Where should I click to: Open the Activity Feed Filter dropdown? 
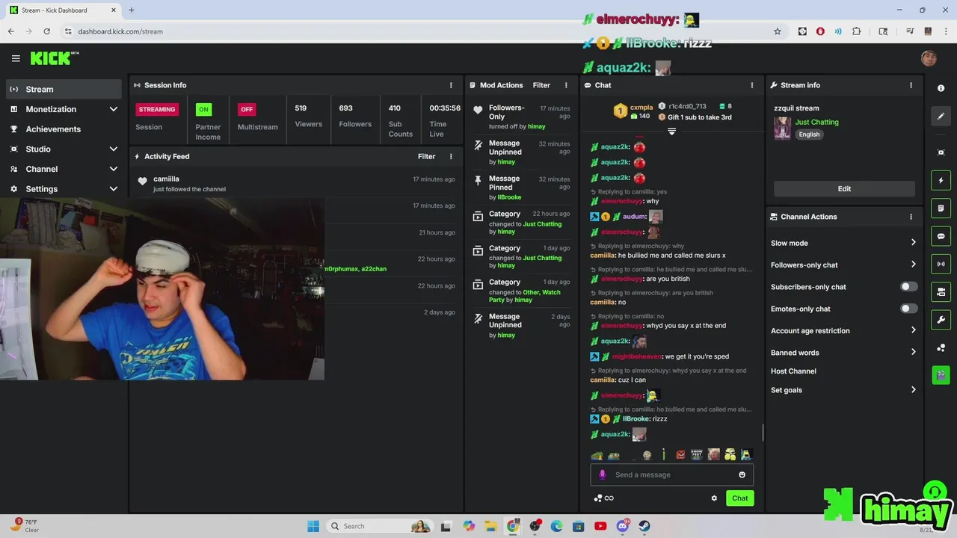[426, 156]
